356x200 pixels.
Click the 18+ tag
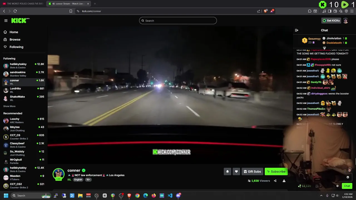click(88, 180)
